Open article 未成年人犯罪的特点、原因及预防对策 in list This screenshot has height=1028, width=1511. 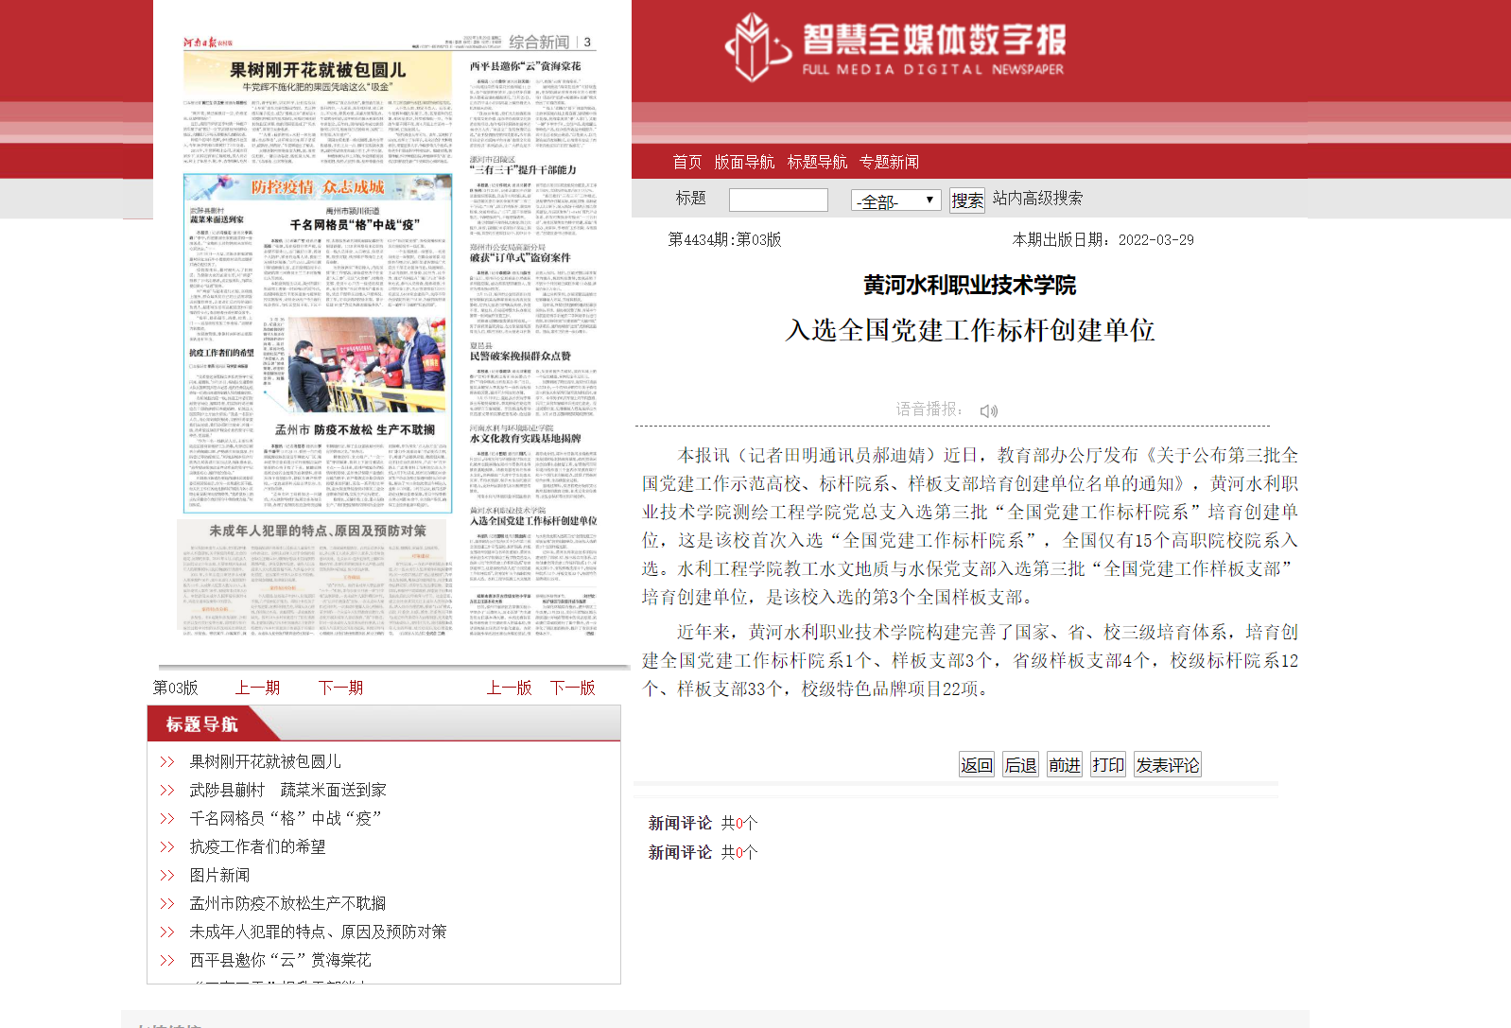point(318,932)
